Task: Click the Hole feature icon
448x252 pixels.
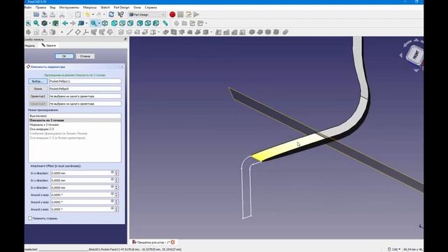Action: [174, 32]
